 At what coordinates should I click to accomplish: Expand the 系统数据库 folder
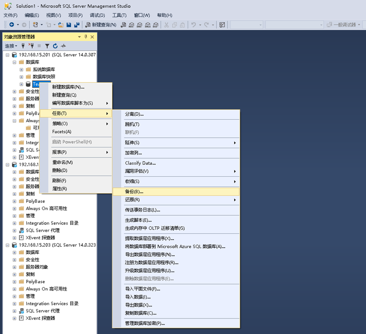(22, 69)
